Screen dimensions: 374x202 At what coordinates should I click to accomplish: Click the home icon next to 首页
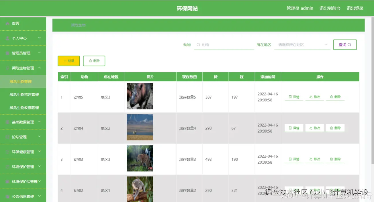8,23
